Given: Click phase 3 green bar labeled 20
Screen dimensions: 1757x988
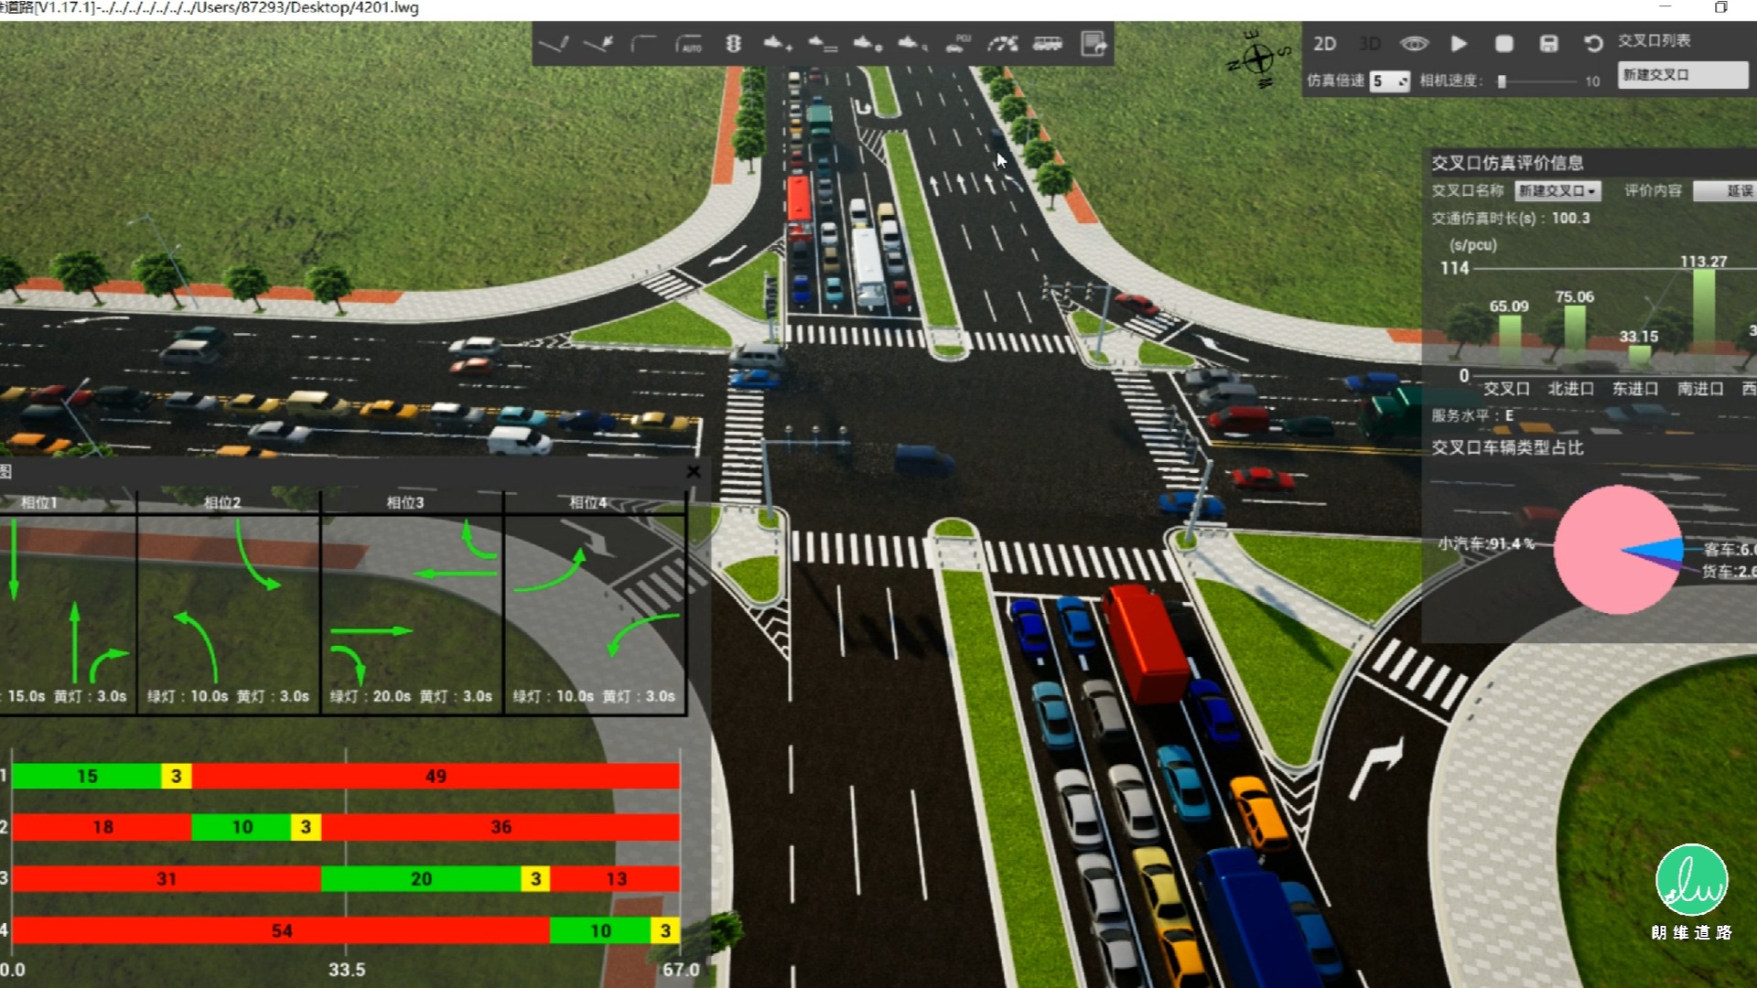Looking at the screenshot, I should 421,878.
